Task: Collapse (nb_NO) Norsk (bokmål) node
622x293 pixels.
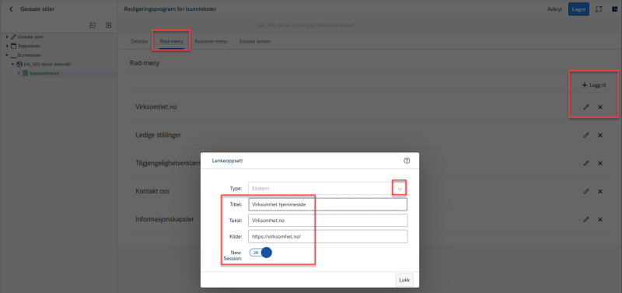Action: tap(12, 65)
